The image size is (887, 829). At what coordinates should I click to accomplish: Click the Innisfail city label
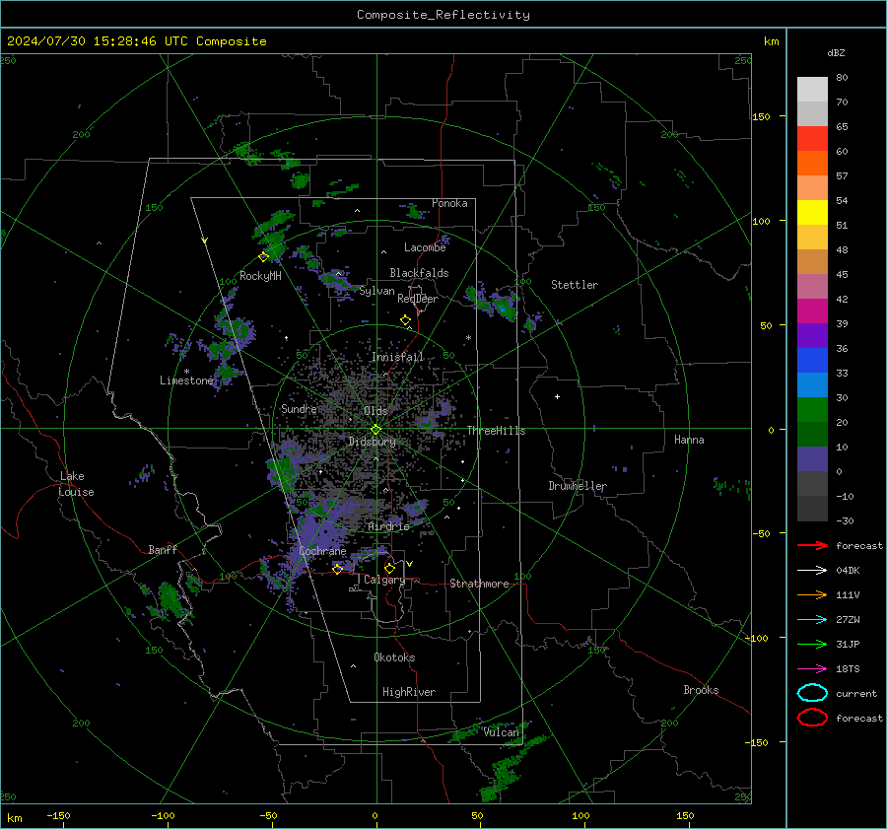click(x=397, y=357)
